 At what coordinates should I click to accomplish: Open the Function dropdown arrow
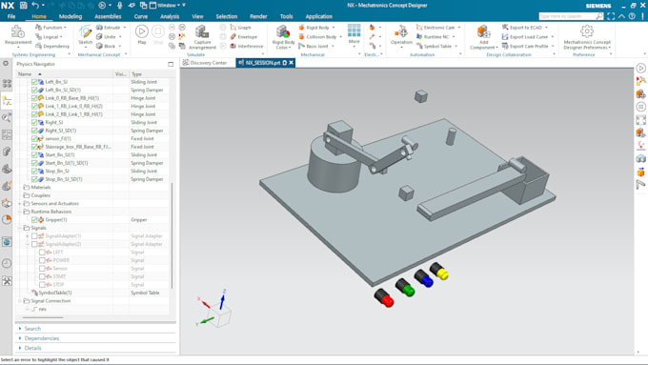point(66,28)
